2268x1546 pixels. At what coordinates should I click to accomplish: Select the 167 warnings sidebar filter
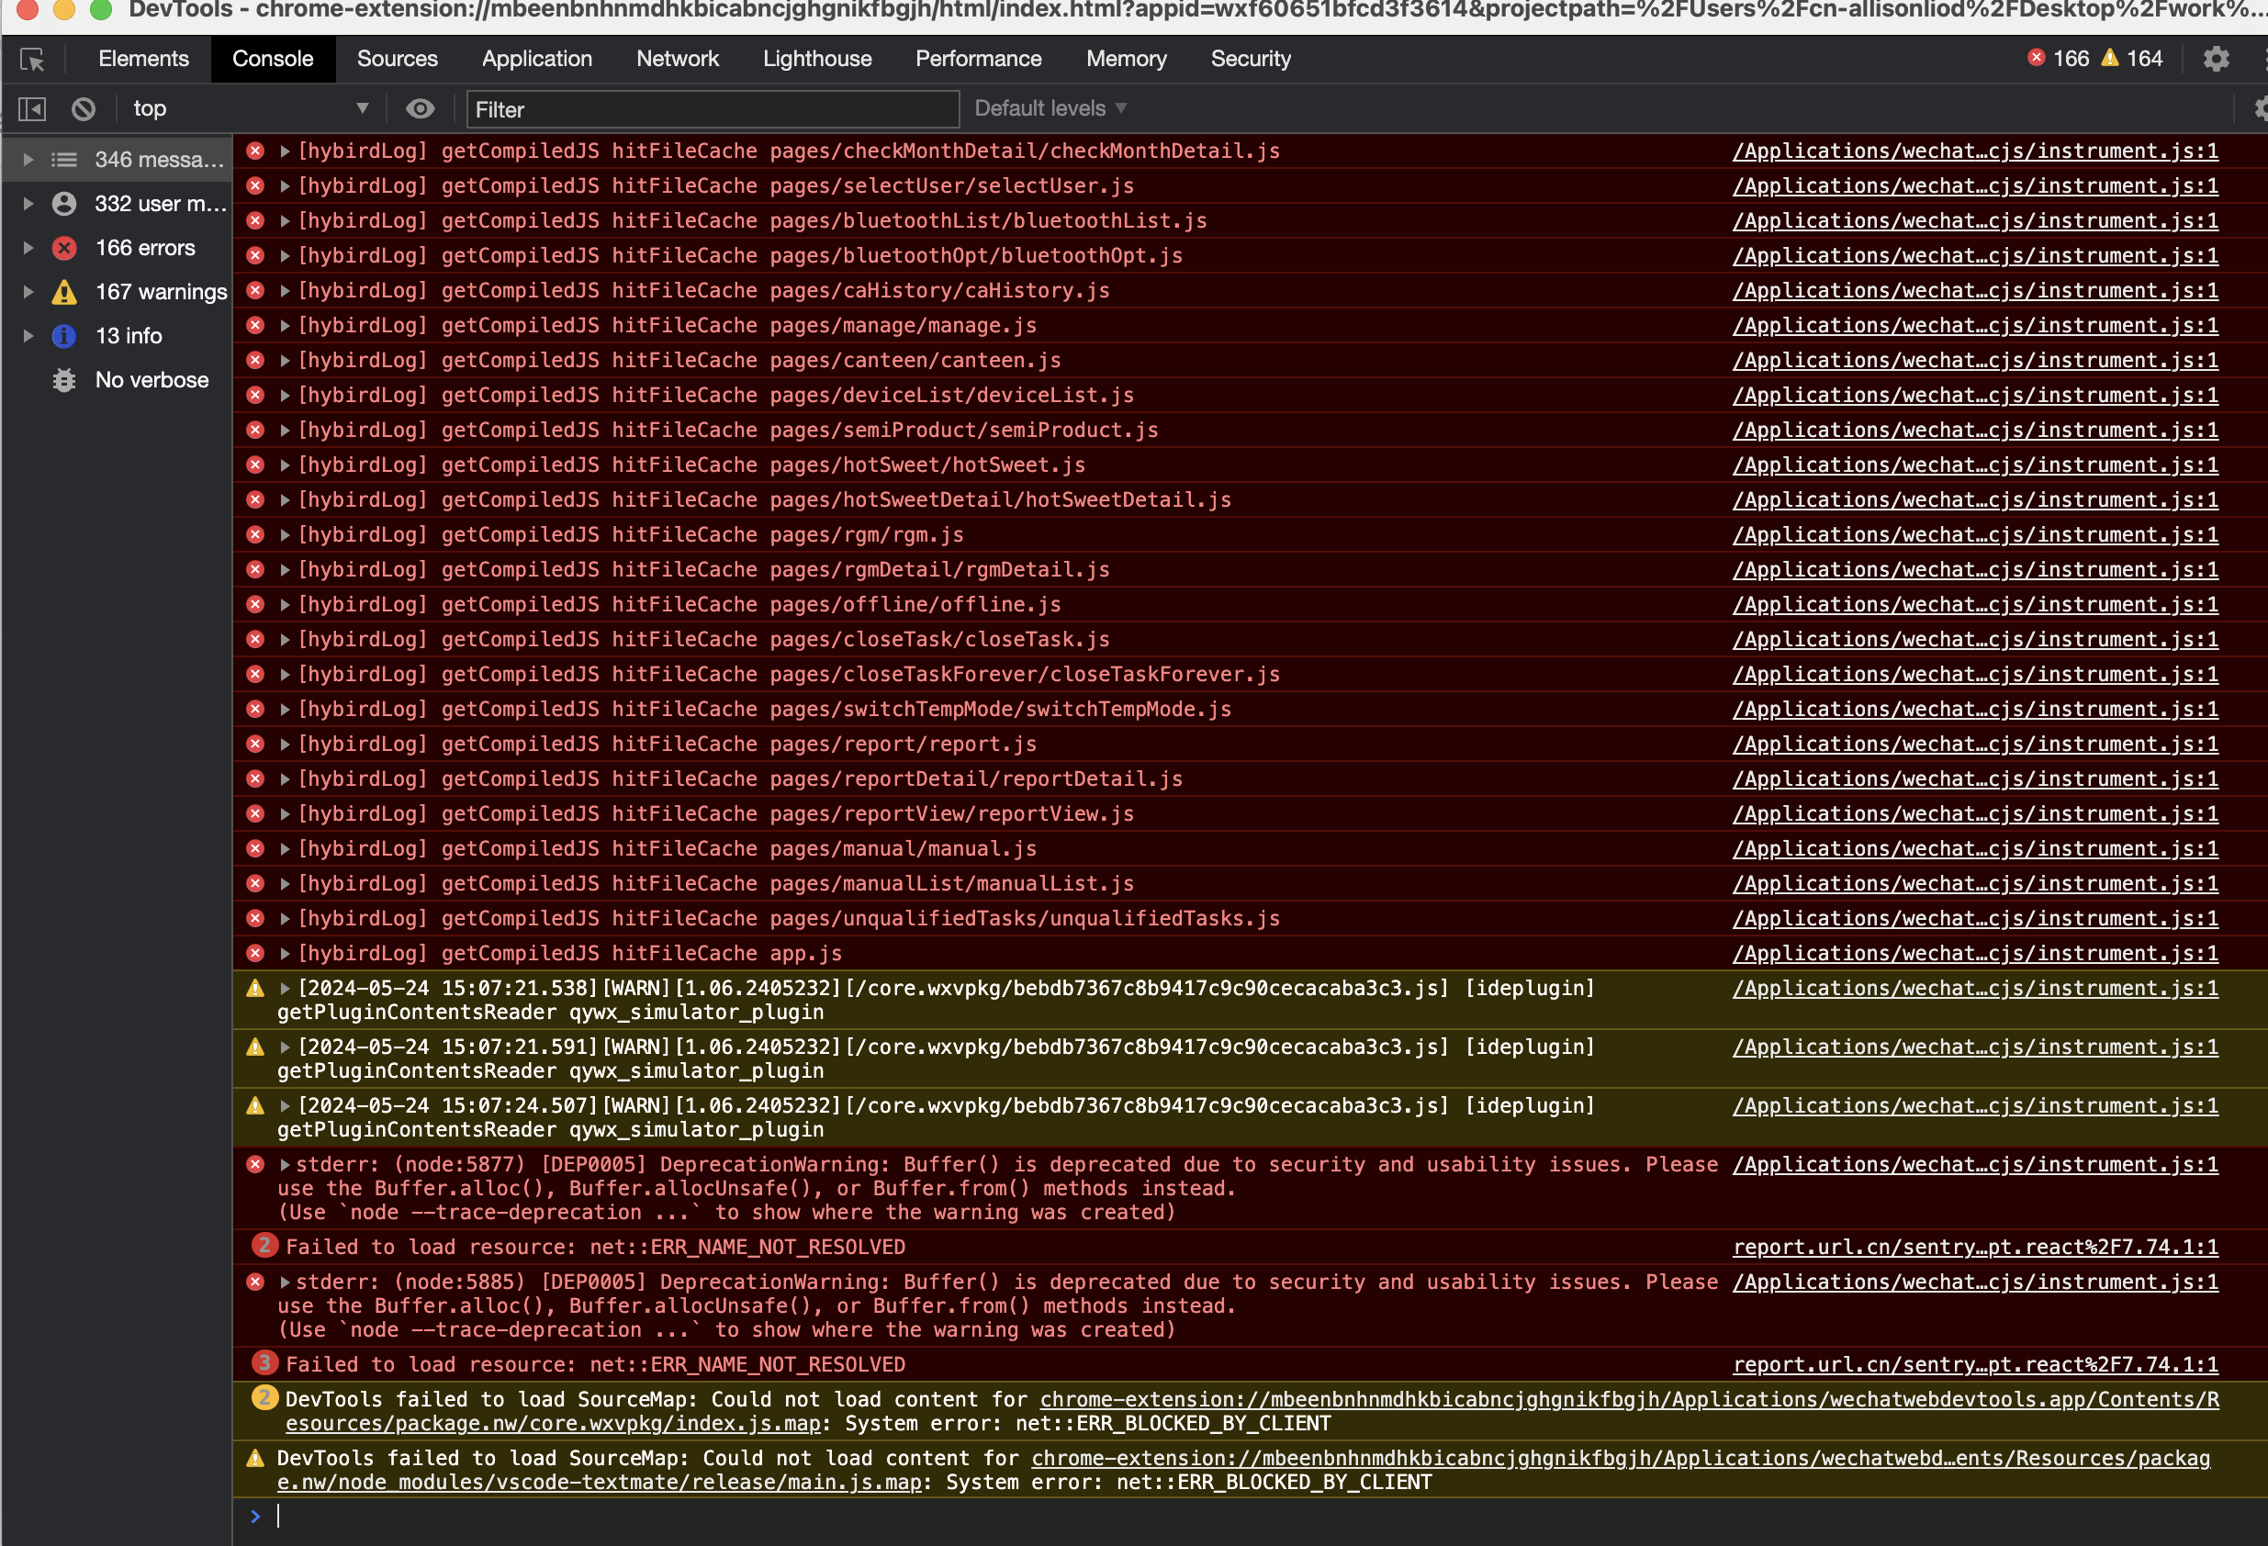(x=160, y=292)
